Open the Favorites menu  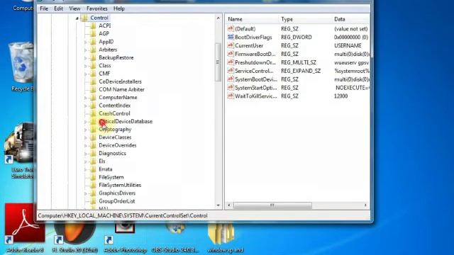(x=97, y=8)
